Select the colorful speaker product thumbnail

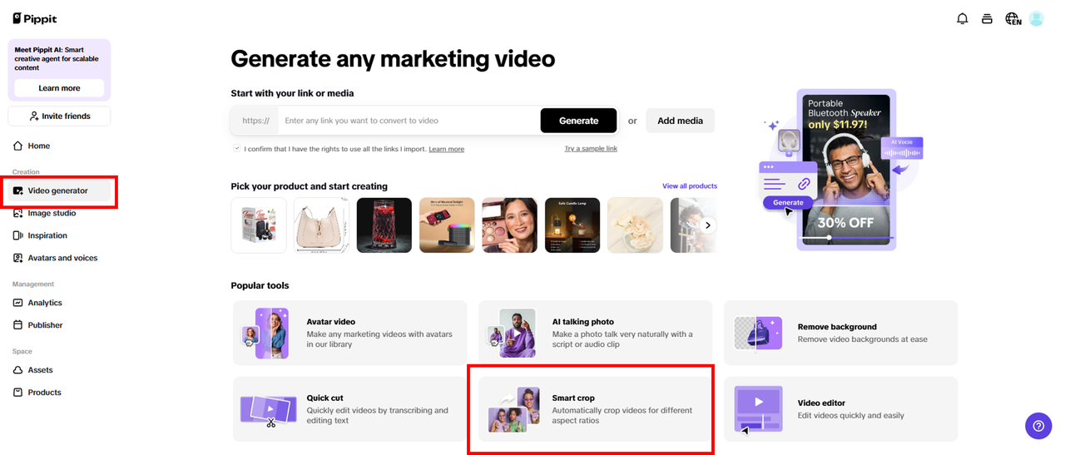pos(447,225)
